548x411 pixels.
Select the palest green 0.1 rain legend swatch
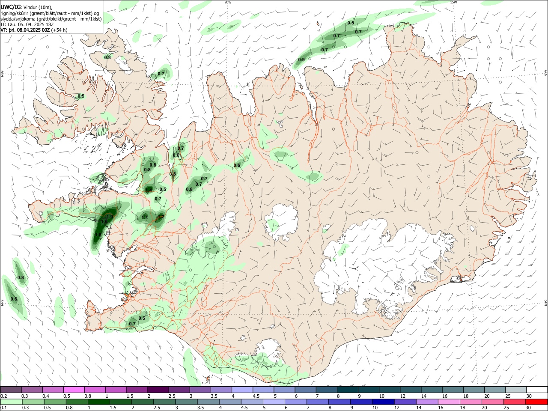(x=12, y=402)
